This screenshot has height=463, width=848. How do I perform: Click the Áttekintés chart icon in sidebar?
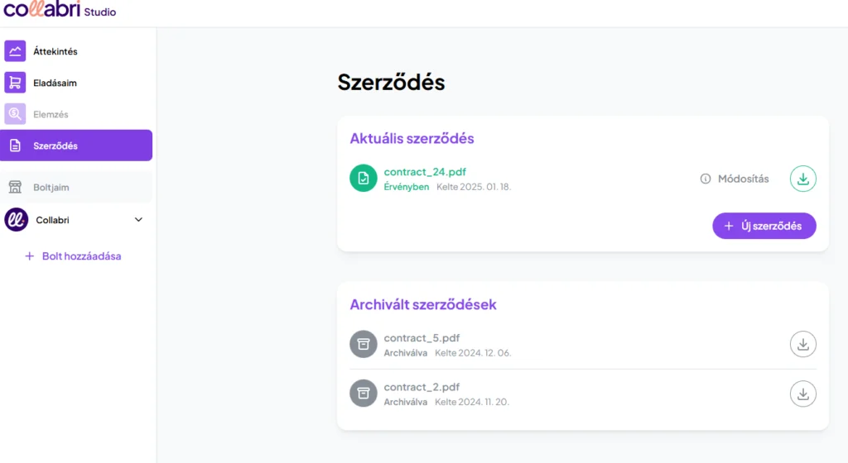click(x=15, y=51)
